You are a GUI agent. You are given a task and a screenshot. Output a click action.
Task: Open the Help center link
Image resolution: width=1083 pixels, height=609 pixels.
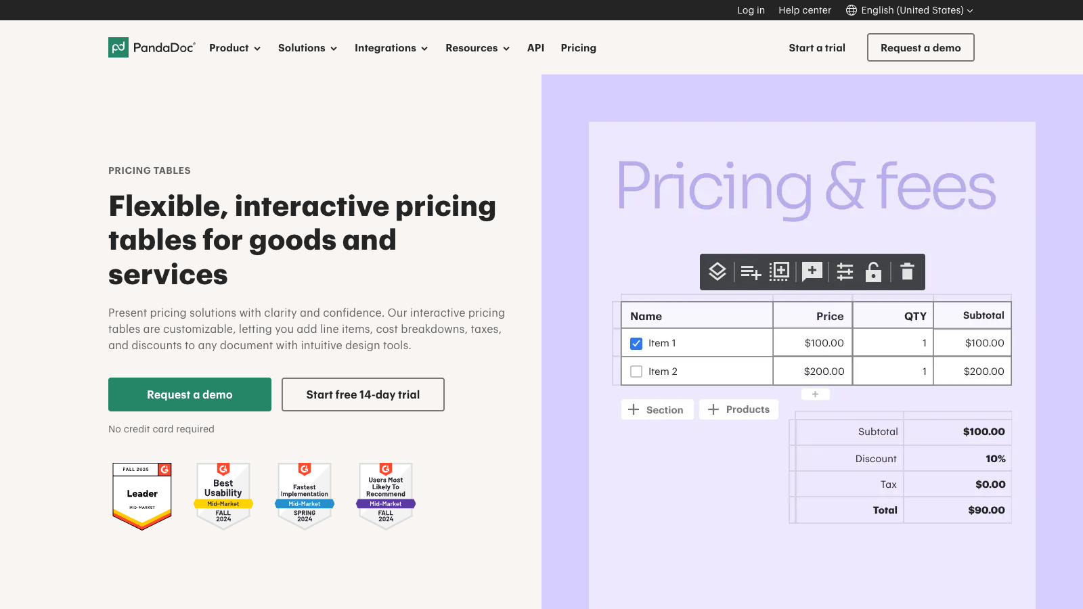(805, 10)
